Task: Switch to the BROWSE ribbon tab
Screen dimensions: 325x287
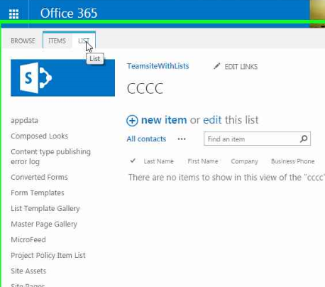Action: [23, 41]
